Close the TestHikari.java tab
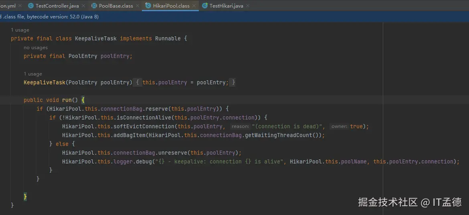The width and height of the screenshot is (469, 215). (x=247, y=6)
